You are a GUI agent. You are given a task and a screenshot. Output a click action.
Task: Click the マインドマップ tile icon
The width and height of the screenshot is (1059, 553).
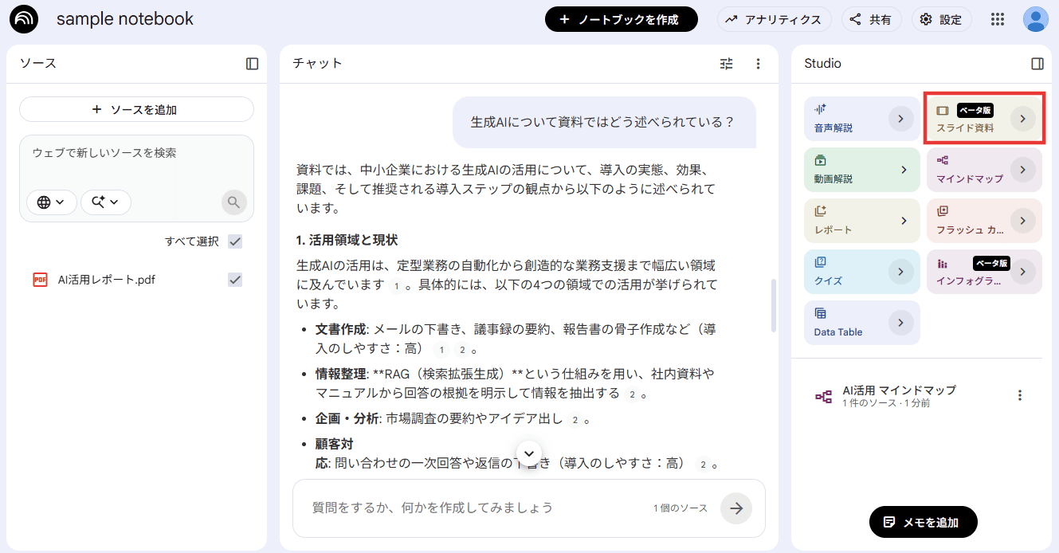click(943, 160)
